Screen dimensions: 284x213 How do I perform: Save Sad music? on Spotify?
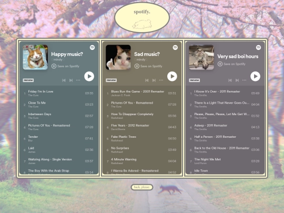click(x=148, y=66)
